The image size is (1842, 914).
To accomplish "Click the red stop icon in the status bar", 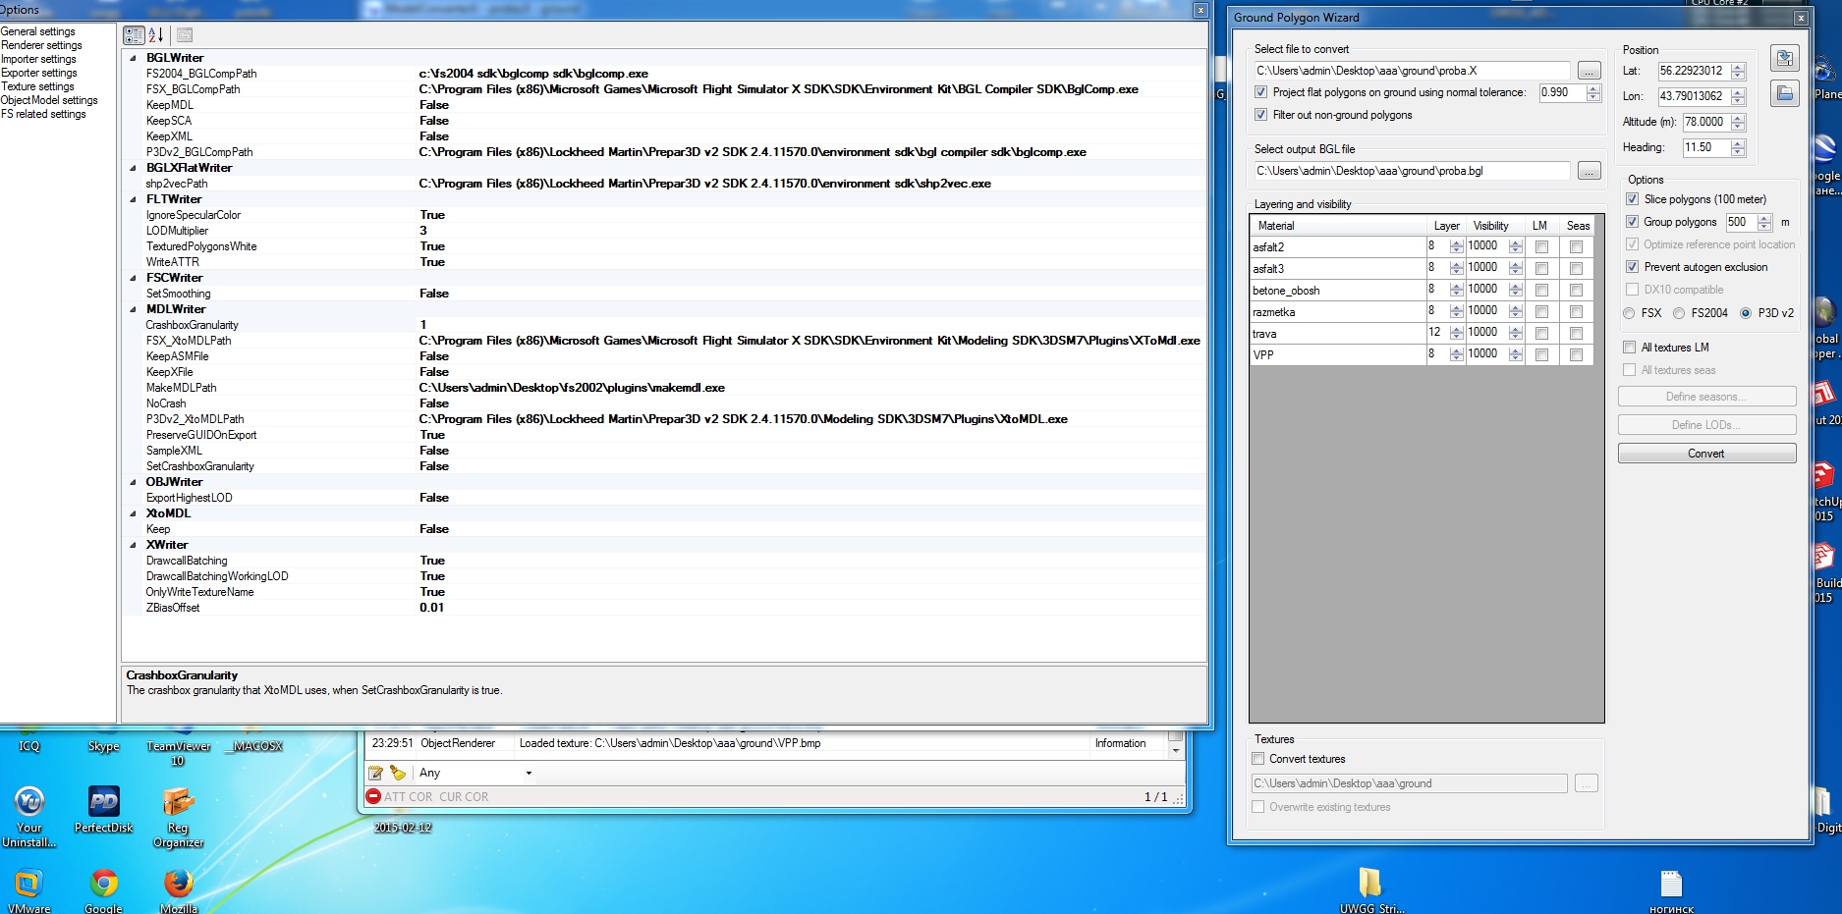I will pyautogui.click(x=373, y=796).
